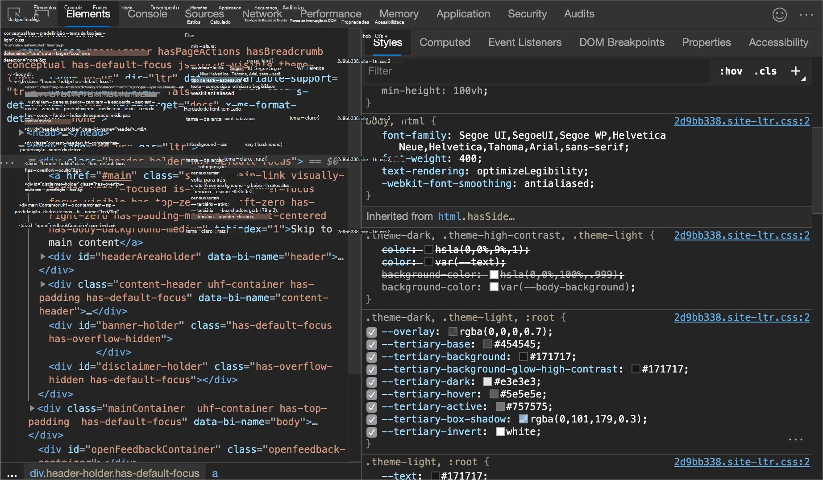The height and width of the screenshot is (480, 823).
Task: Disable the --tertiary-hover property
Action: click(371, 394)
